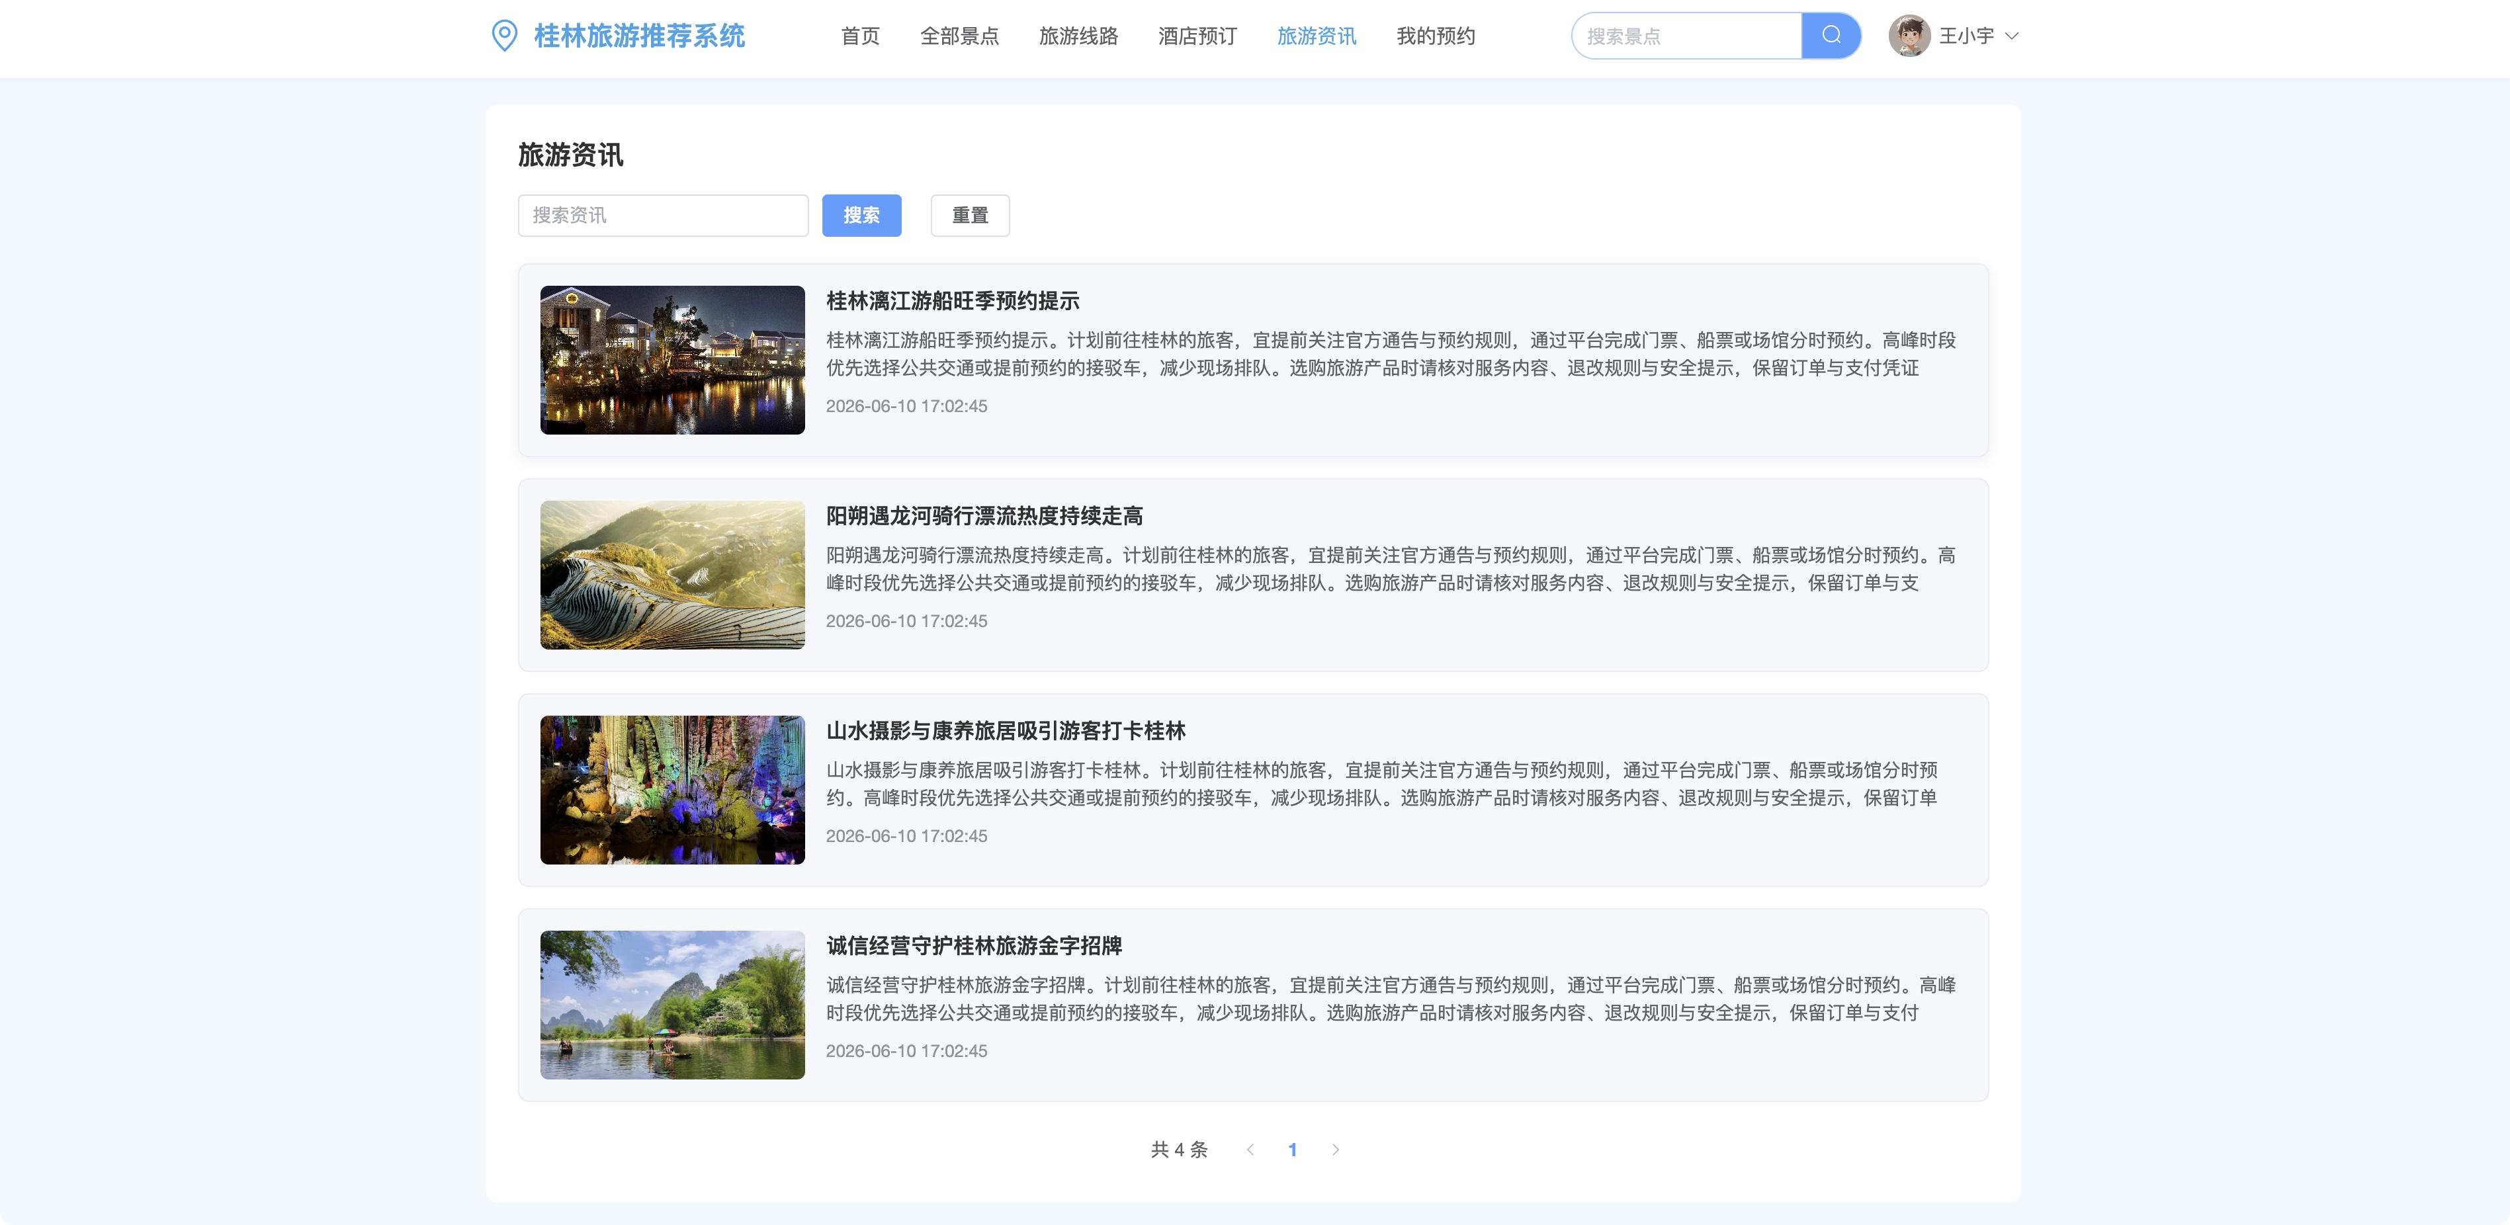2510x1225 pixels.
Task: Click the summary text of 桂林漓江游船 article
Action: pyautogui.click(x=1391, y=354)
